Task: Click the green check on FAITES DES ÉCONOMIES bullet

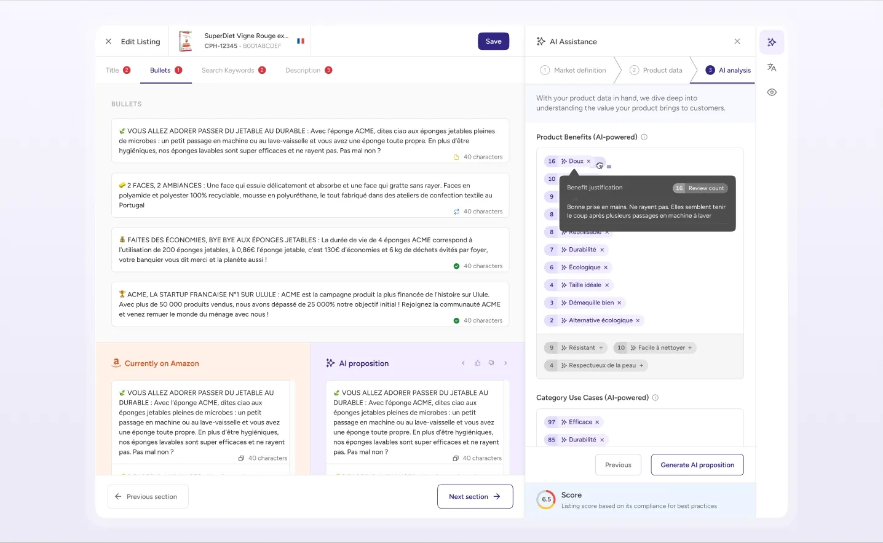Action: tap(456, 266)
